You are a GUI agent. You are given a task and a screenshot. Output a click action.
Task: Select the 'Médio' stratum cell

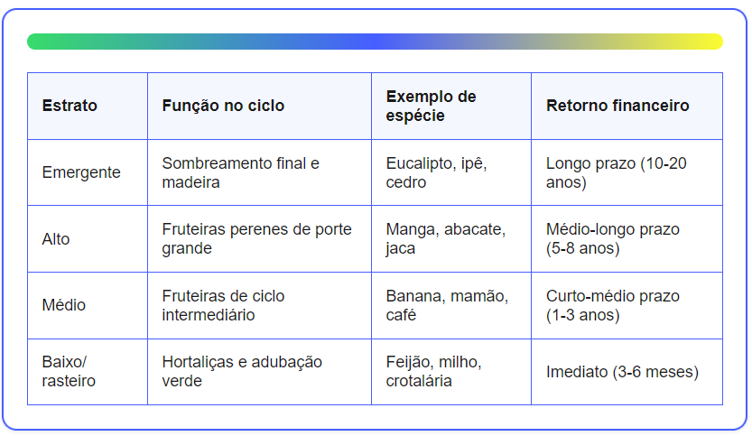88,305
